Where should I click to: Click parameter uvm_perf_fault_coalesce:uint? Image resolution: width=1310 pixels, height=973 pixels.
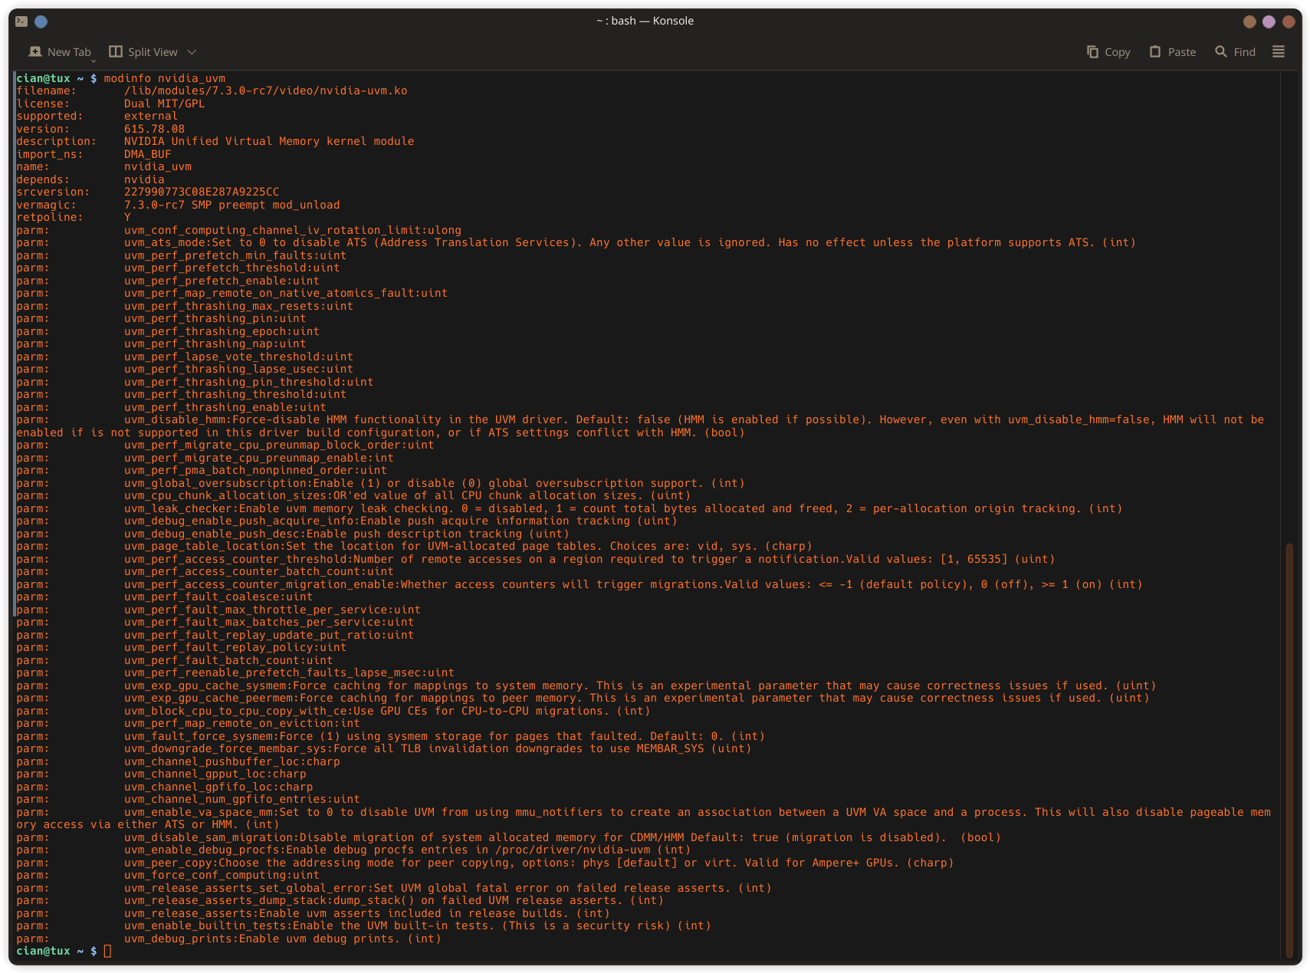(218, 597)
